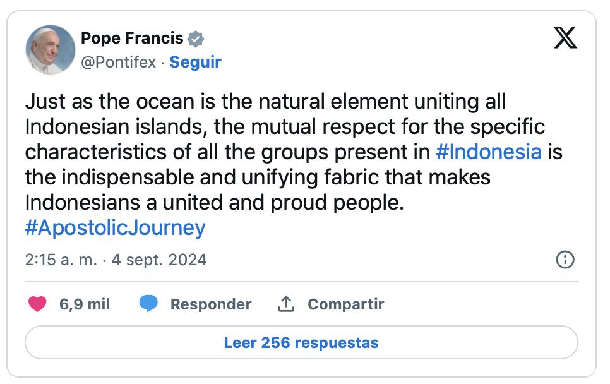
Task: Click the 2:15 a. m. timestamp
Action: point(61,260)
